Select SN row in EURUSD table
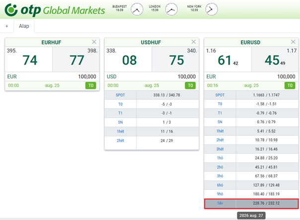The height and width of the screenshot is (220, 300). [251, 122]
